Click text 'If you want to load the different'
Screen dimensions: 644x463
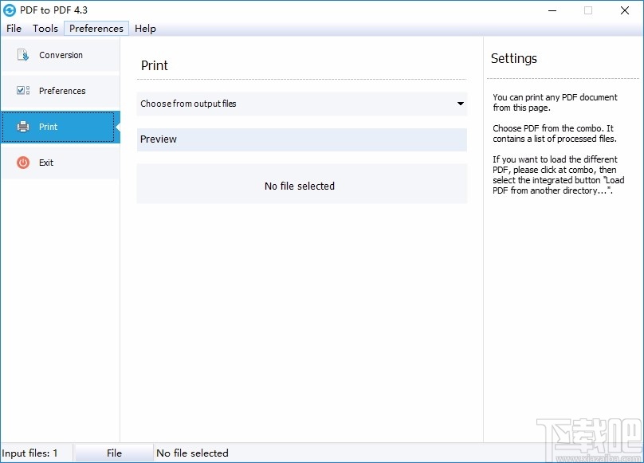click(555, 159)
